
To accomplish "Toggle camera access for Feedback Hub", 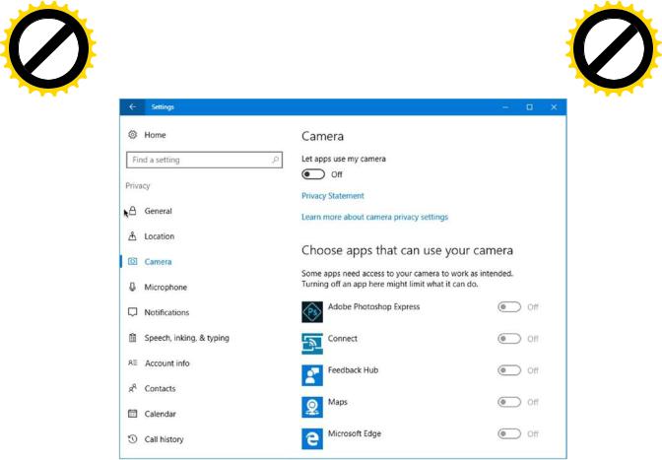I will (x=509, y=370).
